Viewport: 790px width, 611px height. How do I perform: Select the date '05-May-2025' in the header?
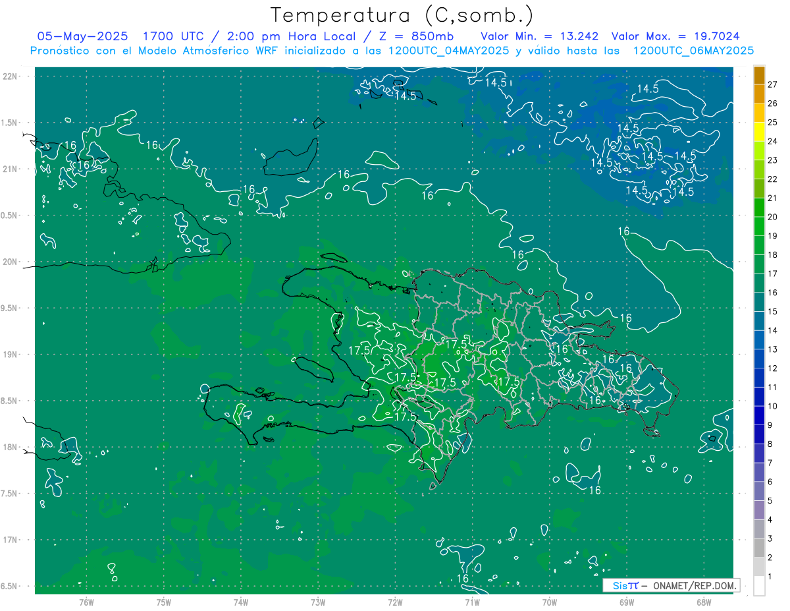[82, 36]
